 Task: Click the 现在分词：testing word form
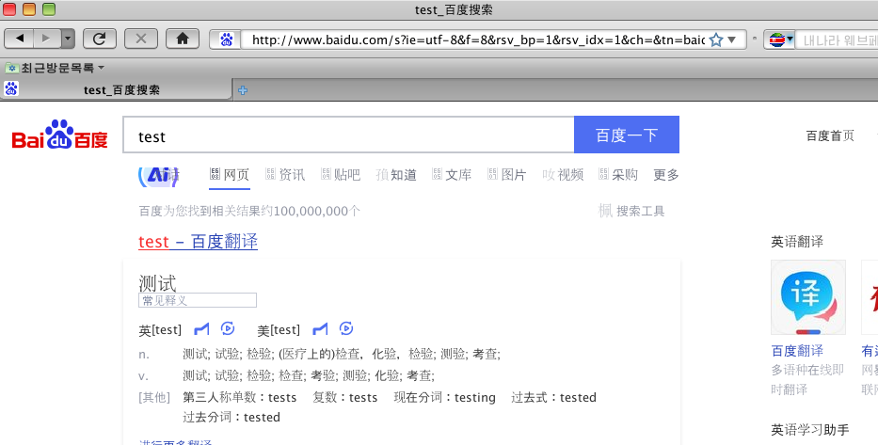pyautogui.click(x=444, y=397)
